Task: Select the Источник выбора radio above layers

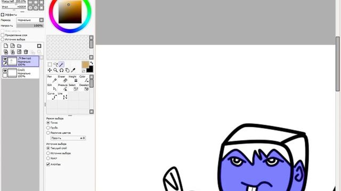Action: point(3,39)
